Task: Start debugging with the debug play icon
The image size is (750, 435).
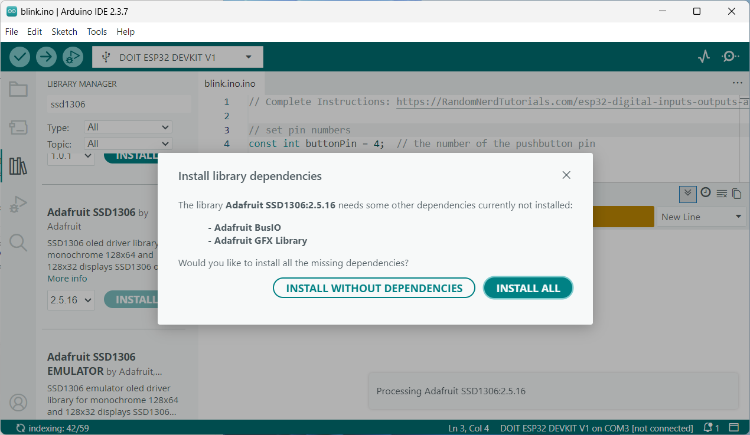Action: [x=73, y=57]
